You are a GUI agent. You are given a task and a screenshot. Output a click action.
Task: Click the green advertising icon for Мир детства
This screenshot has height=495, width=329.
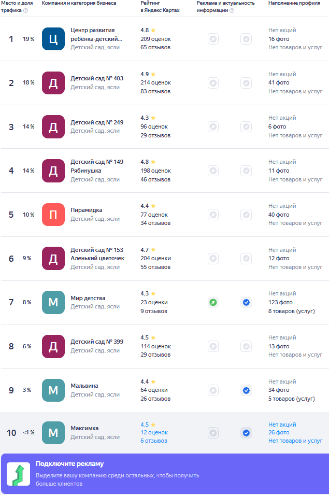click(x=213, y=302)
